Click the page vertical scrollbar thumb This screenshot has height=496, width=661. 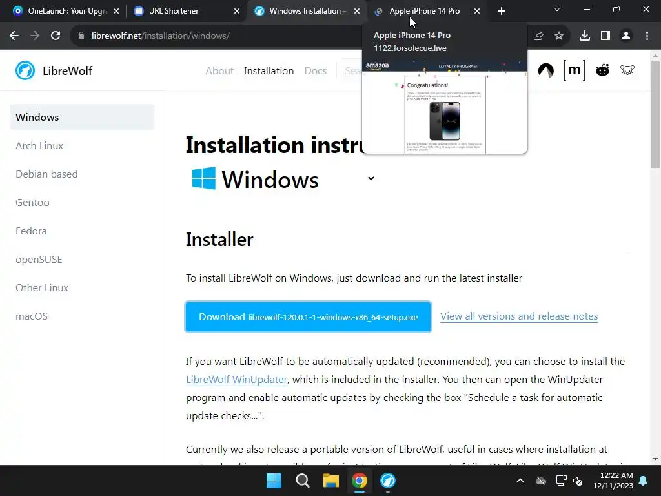point(655,114)
